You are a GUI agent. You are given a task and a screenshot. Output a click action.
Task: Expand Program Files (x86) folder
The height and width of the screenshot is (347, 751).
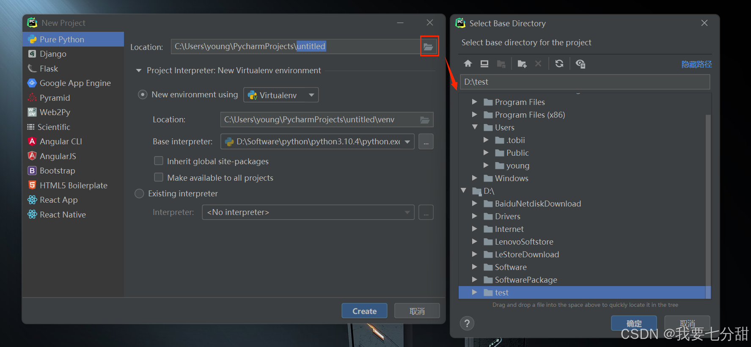click(x=475, y=115)
